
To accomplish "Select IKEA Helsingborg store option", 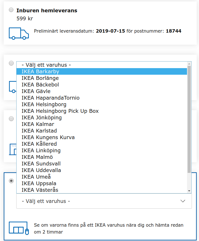I will coord(102,104).
